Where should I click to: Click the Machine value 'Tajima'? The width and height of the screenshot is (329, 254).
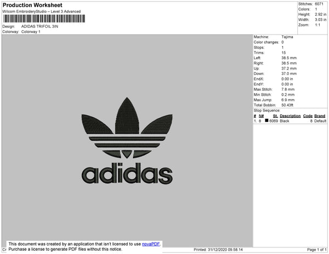287,37
